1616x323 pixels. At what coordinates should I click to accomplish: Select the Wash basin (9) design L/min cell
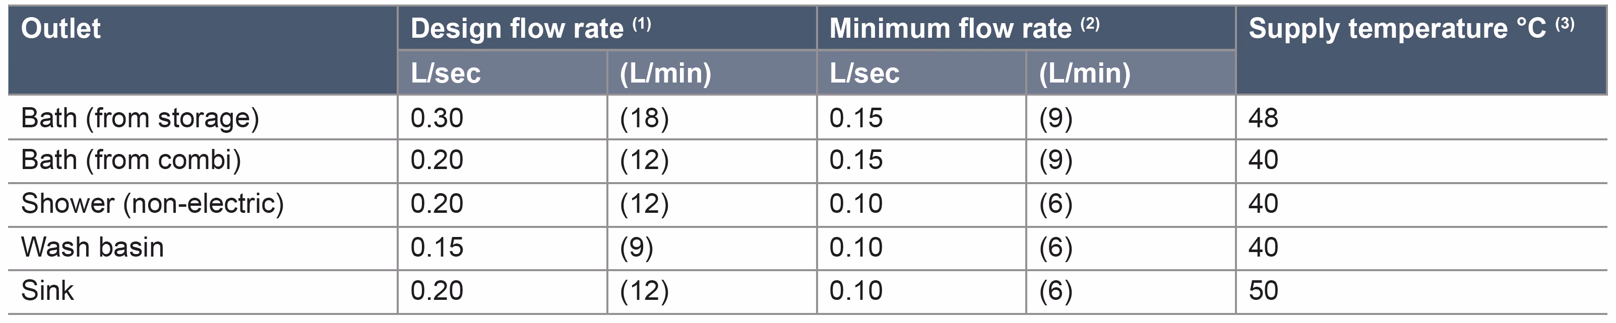(636, 248)
